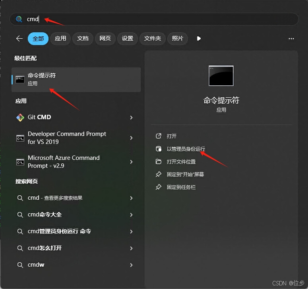Open the 命令提示符 best match result
This screenshot has width=308, height=289.
click(76, 80)
